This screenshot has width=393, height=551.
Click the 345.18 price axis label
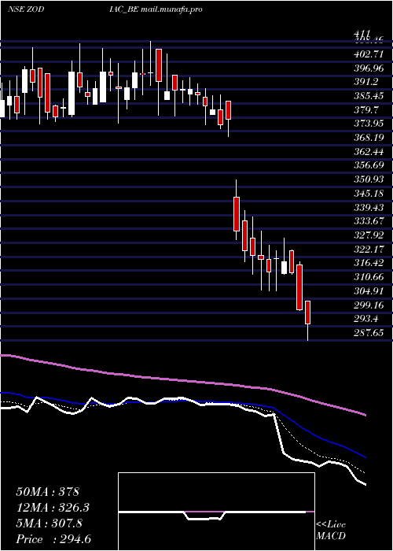pos(369,193)
